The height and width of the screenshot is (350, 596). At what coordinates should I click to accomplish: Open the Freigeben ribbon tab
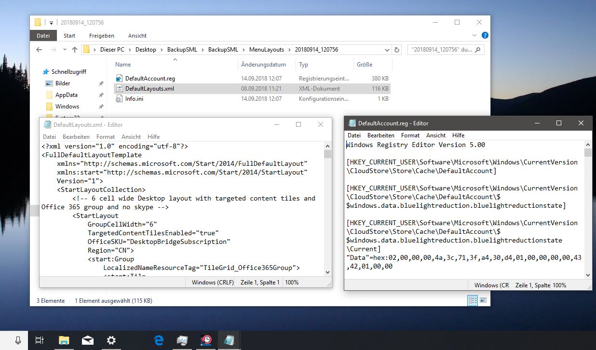coord(102,36)
